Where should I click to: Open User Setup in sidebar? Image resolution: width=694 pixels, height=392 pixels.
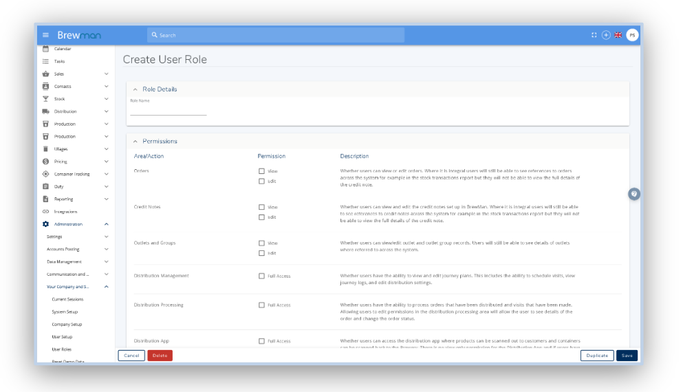coord(62,337)
